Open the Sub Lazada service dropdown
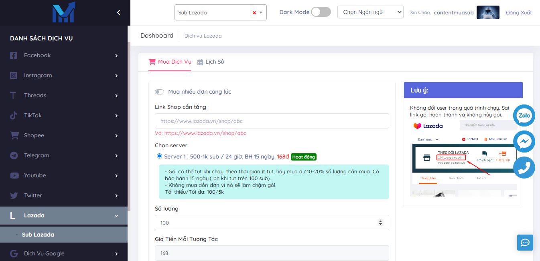540x261 pixels. 221,12
